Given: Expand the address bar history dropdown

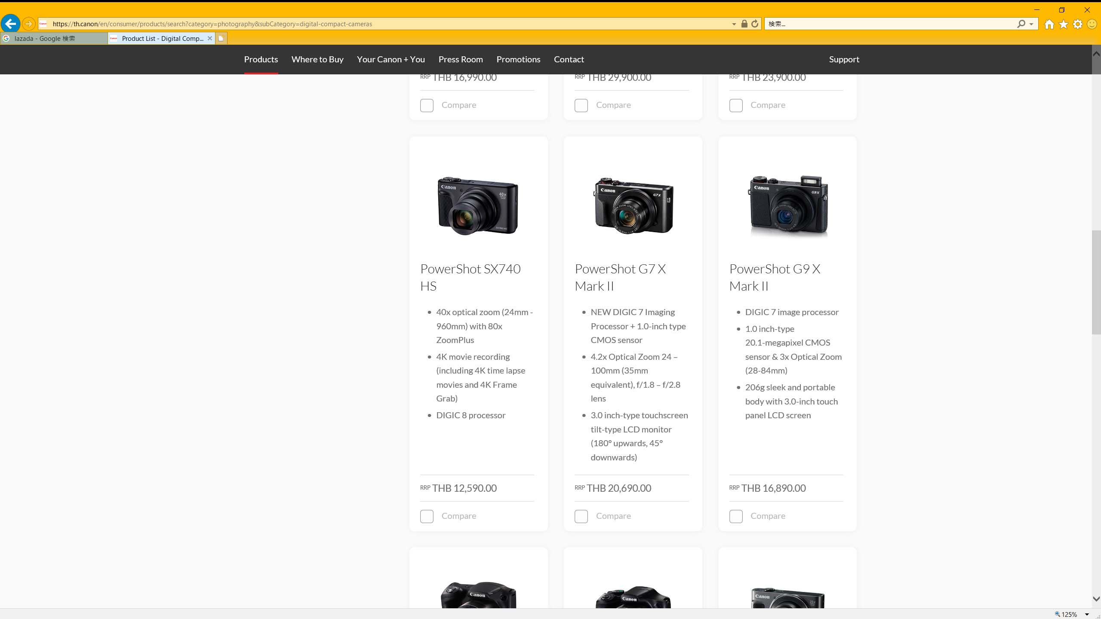Looking at the screenshot, I should coord(734,24).
